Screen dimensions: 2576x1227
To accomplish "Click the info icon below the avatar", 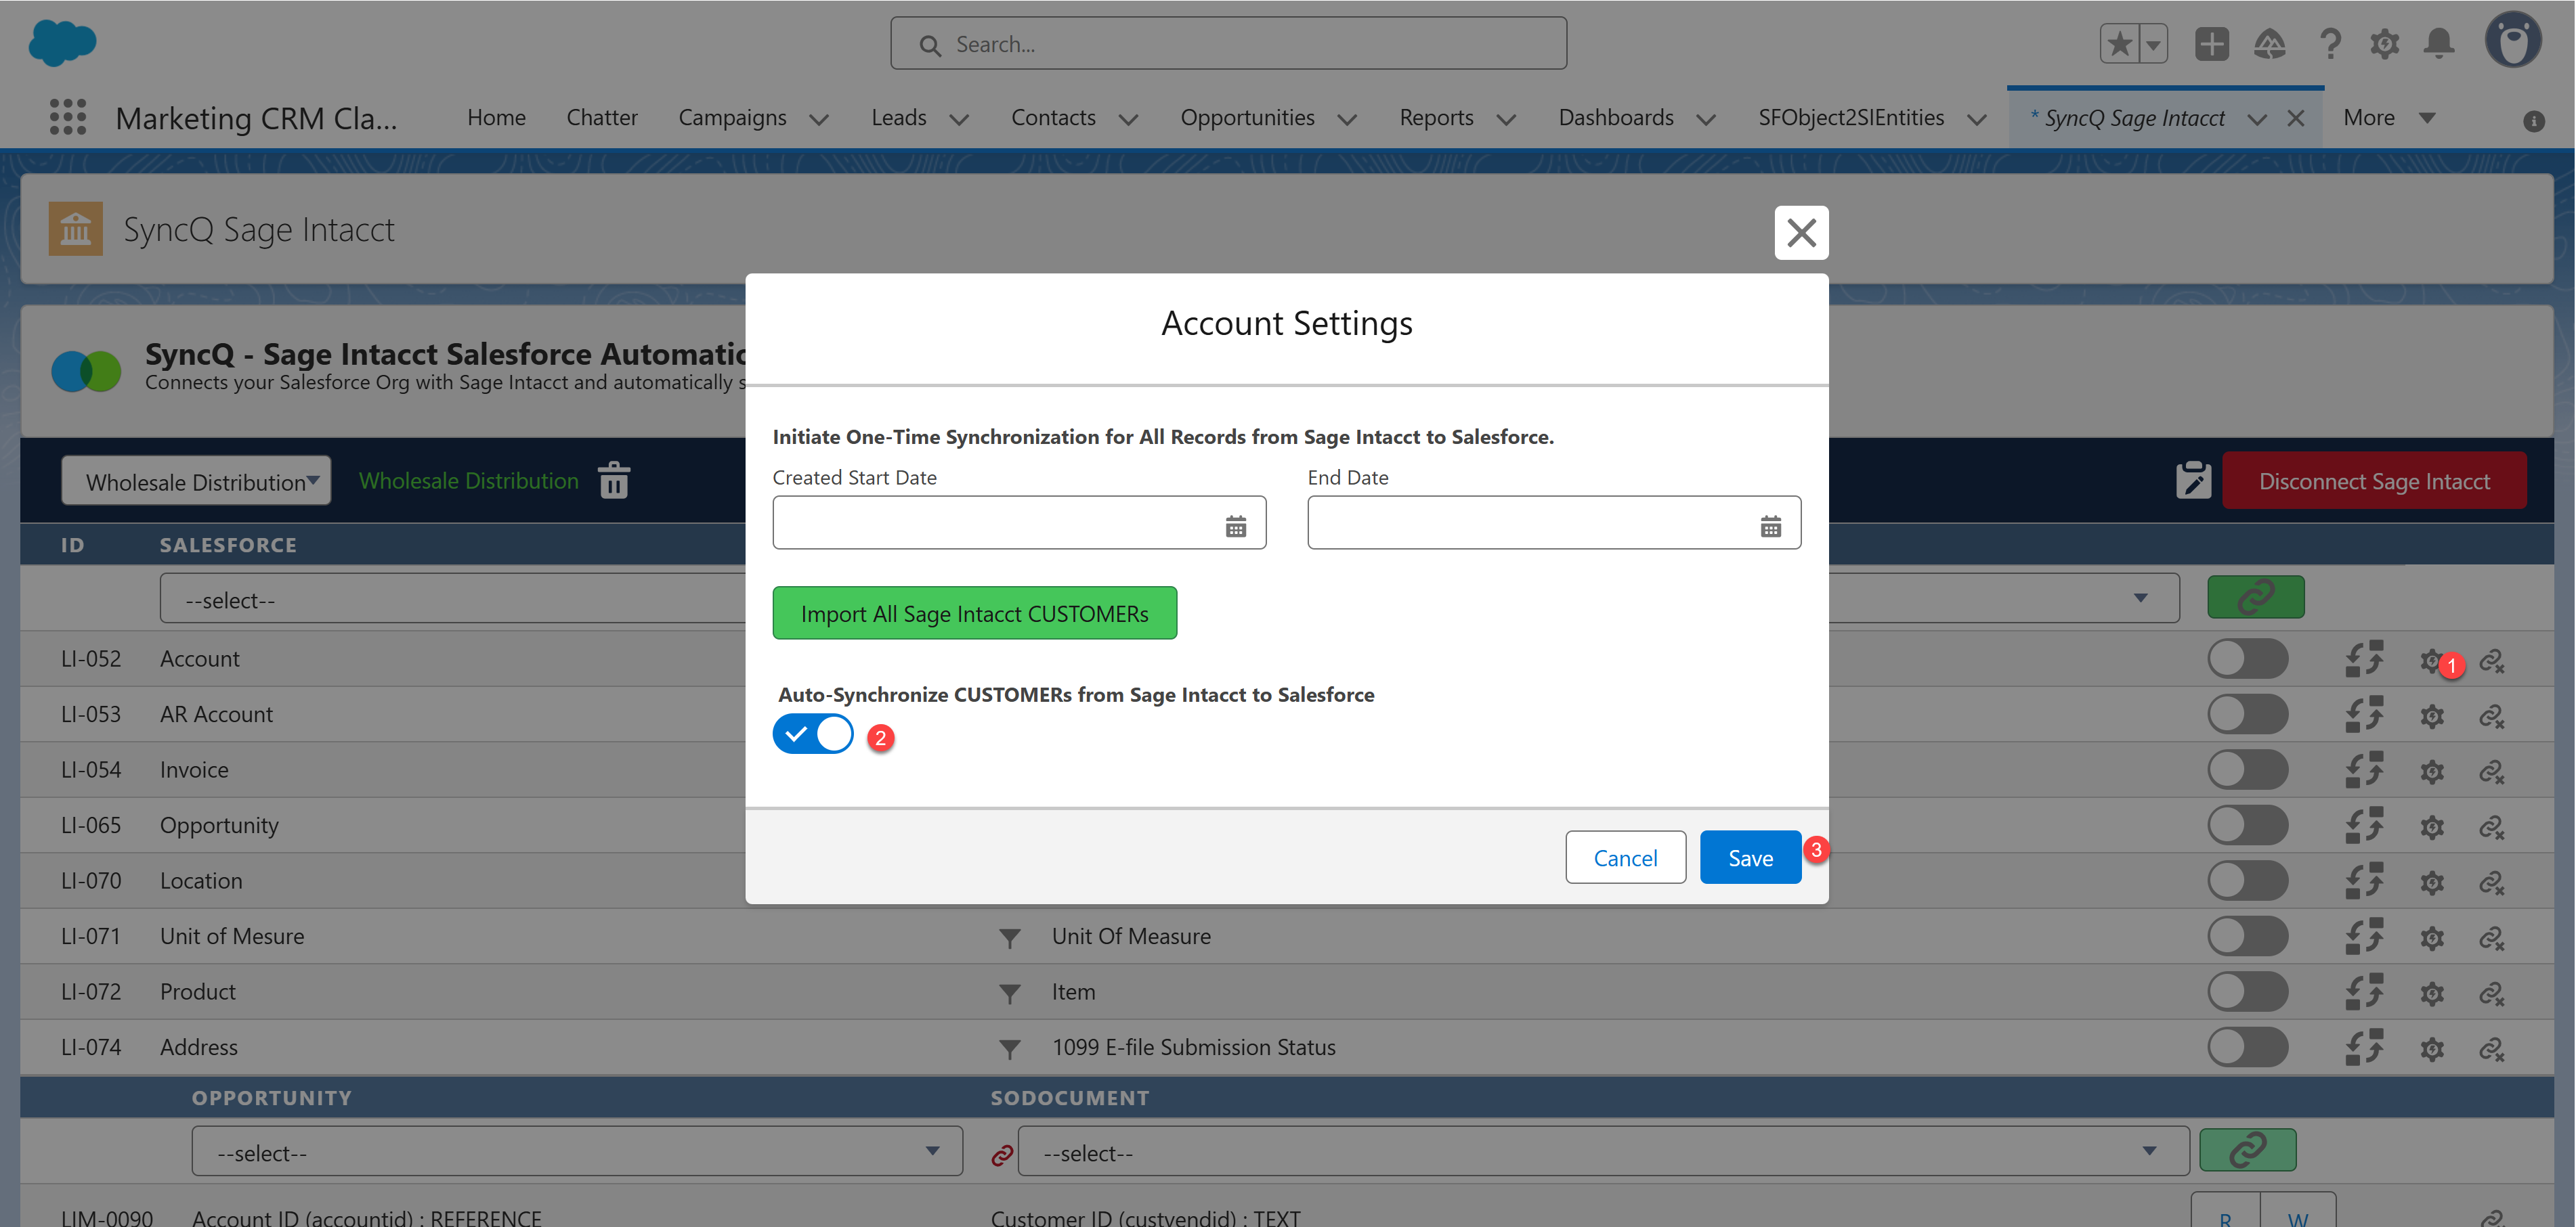I will [x=2533, y=121].
